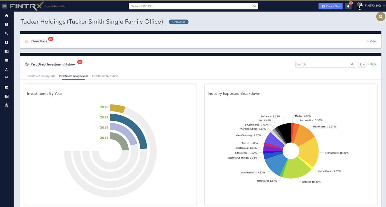
Task: Click the FINTRX HQ profile avatar
Action: tap(360, 6)
